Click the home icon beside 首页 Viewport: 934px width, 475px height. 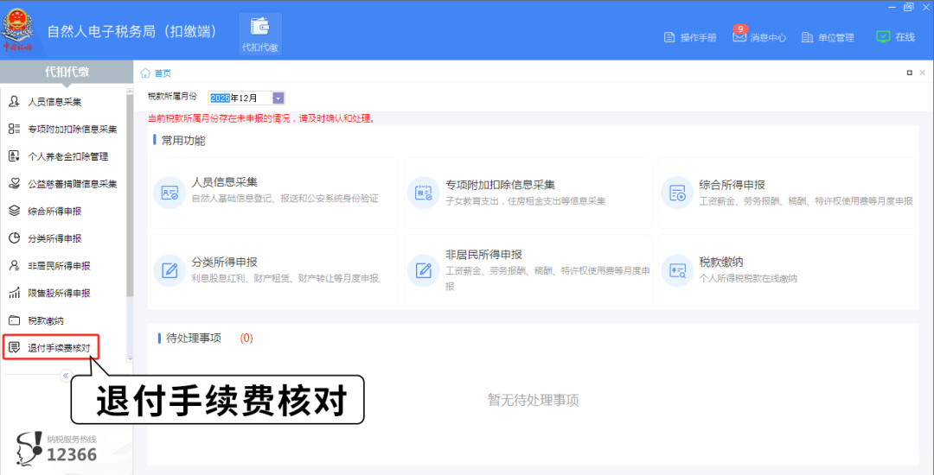click(x=144, y=73)
